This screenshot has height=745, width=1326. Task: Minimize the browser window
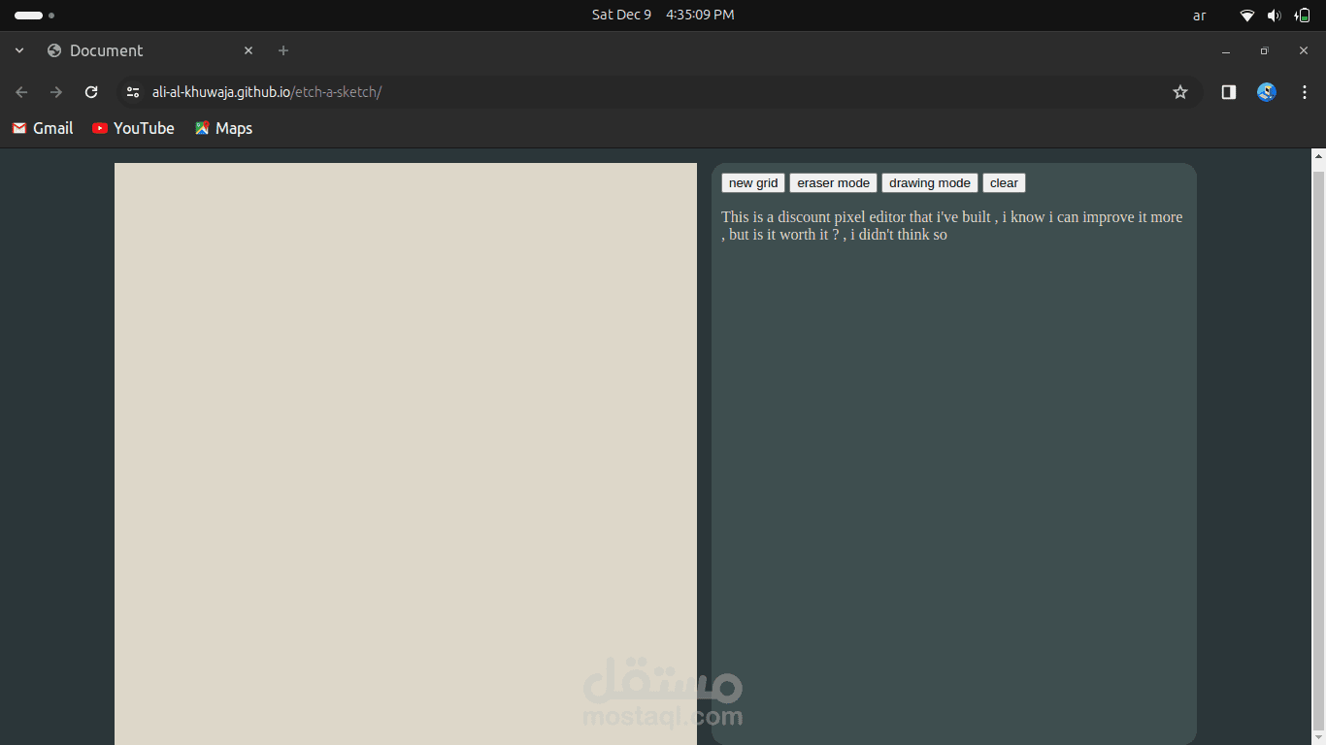[x=1226, y=50]
